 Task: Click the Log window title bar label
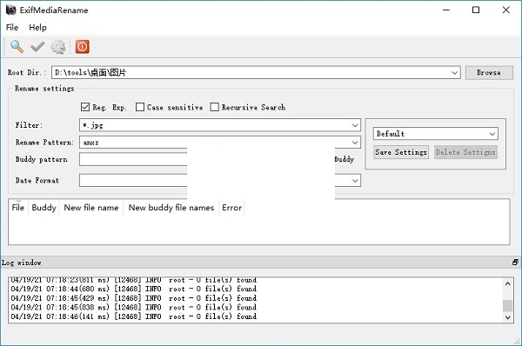pos(21,263)
